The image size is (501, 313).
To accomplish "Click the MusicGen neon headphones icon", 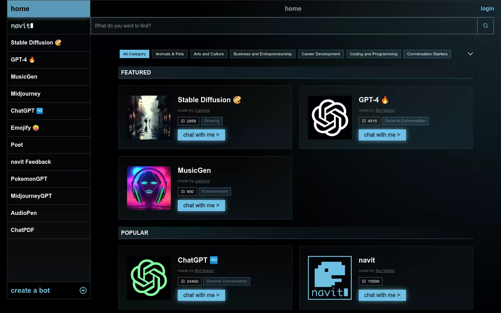I will coord(149,188).
